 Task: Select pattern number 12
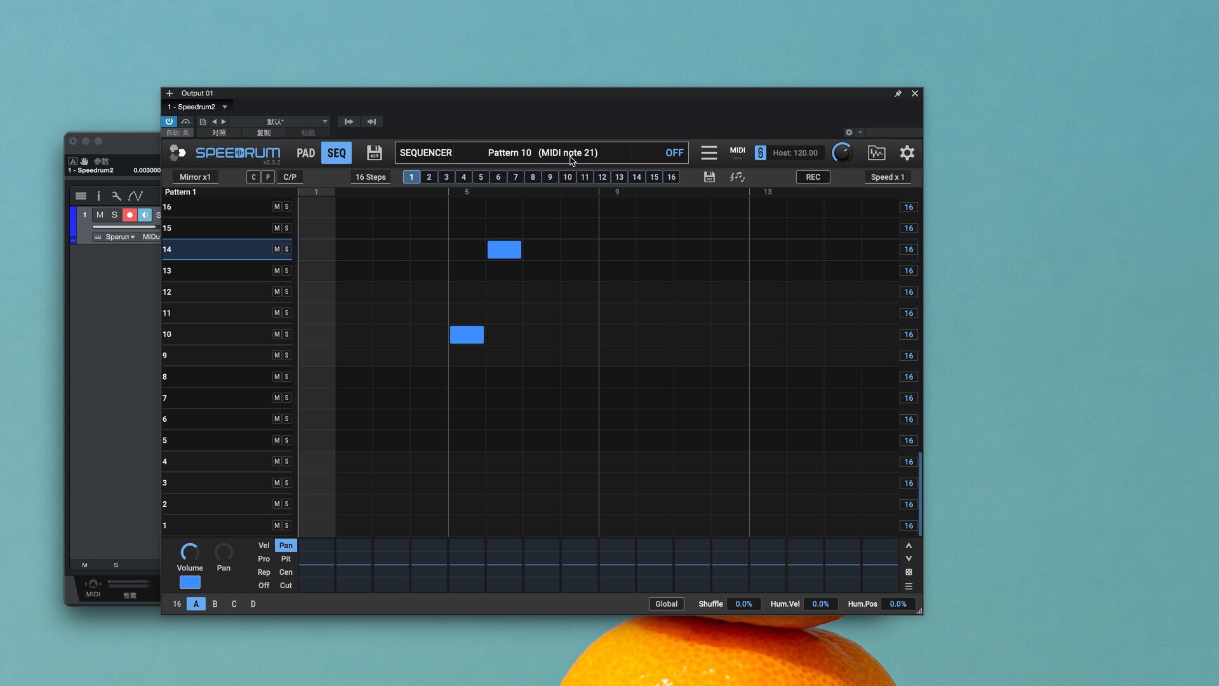602,177
